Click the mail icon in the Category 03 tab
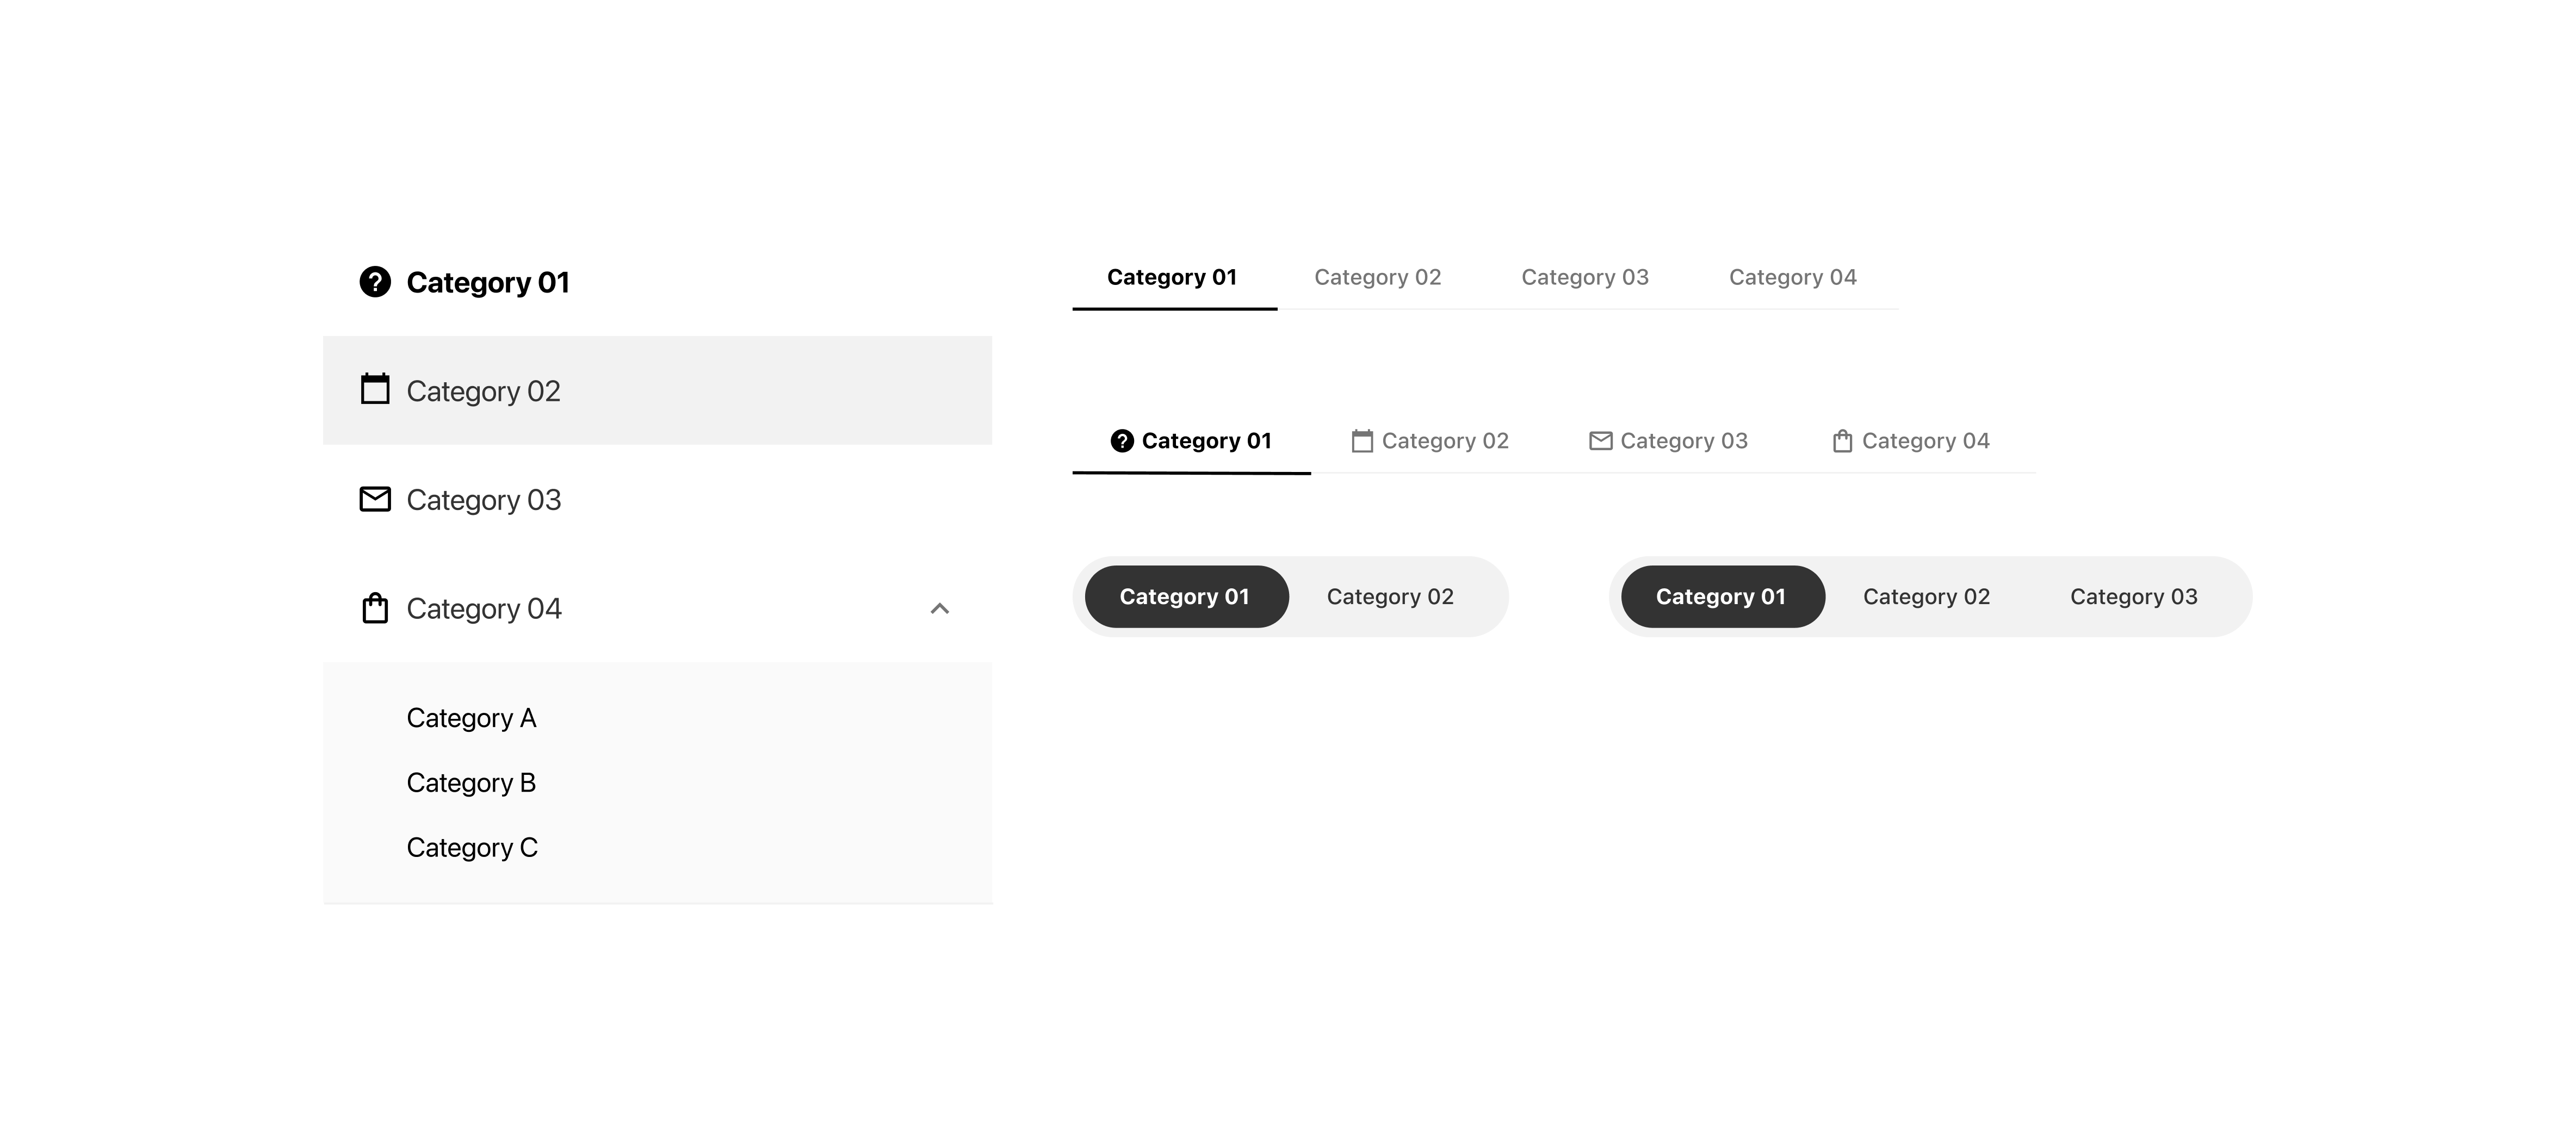Image resolution: width=2576 pixels, height=1131 pixels. 1602,440
